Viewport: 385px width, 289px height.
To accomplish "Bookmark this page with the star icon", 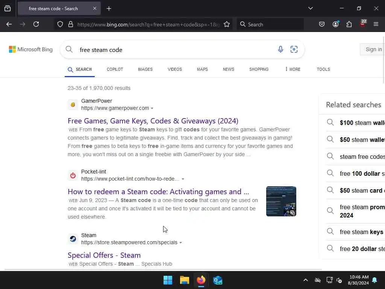I will tap(227, 24).
